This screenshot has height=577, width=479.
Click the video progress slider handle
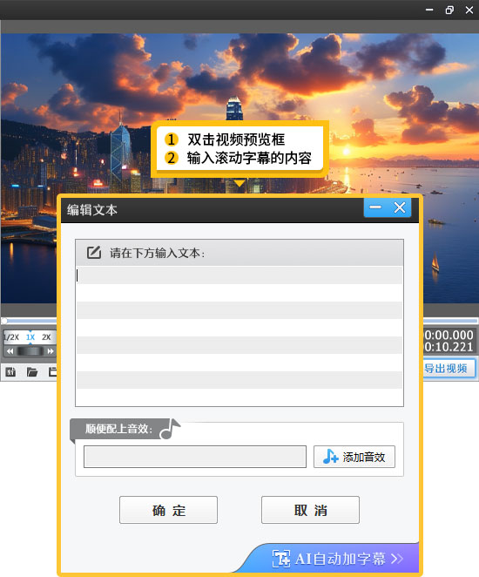pyautogui.click(x=4, y=321)
